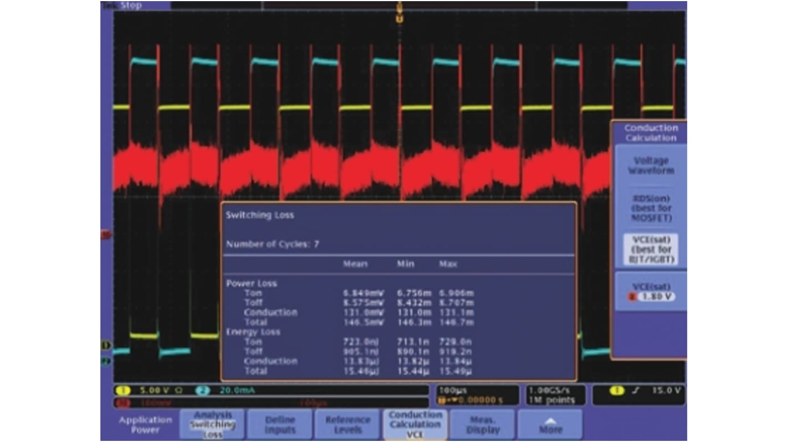Image resolution: width=787 pixels, height=442 pixels.
Task: Expand the More menu with up arrow
Action: (550, 424)
